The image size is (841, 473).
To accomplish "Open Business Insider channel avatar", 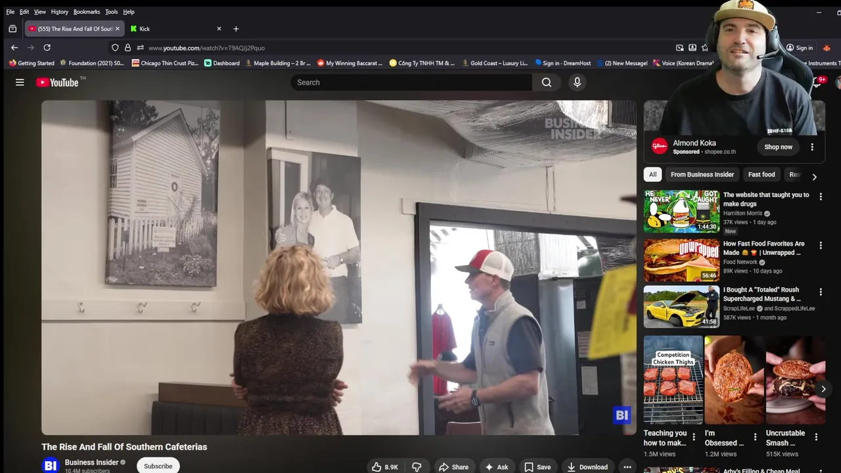I will pos(51,466).
